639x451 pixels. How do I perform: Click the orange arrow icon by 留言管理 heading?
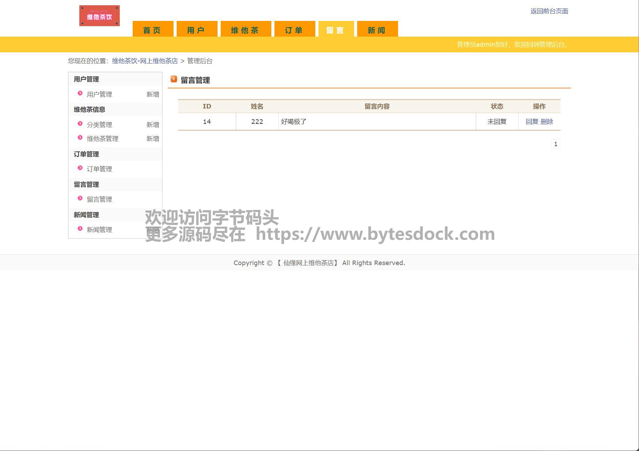[174, 80]
